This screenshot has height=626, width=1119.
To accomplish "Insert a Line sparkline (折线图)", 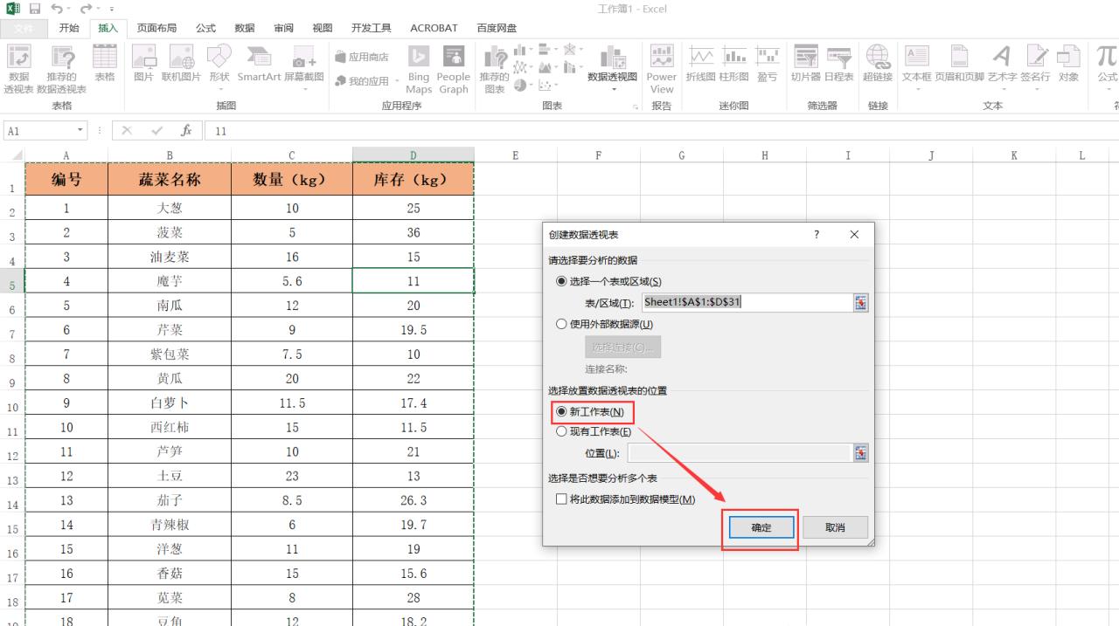I will [700, 63].
